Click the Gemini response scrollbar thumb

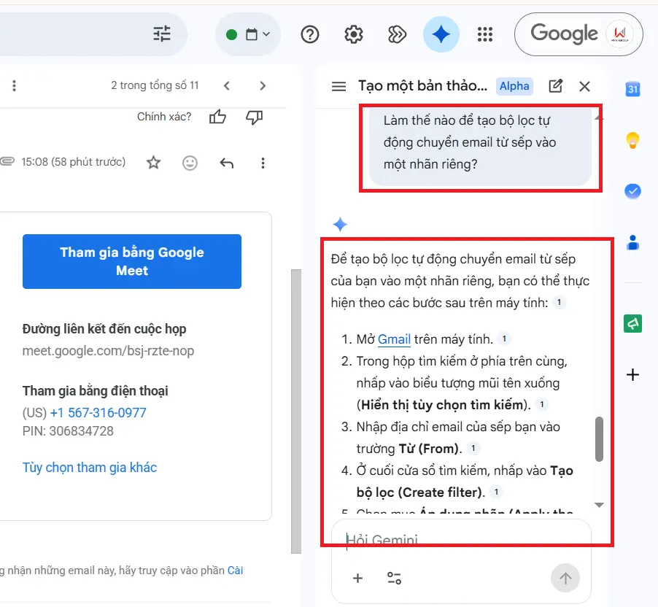pyautogui.click(x=599, y=439)
